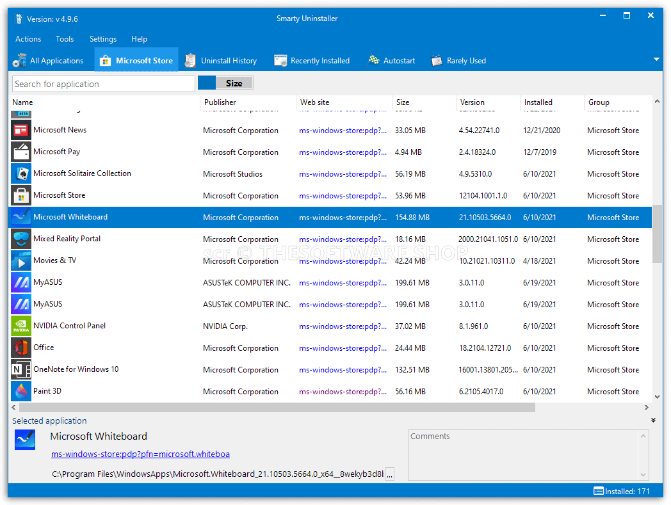671x505 pixels.
Task: Click the 154.88 MB size cell
Action: tap(412, 218)
